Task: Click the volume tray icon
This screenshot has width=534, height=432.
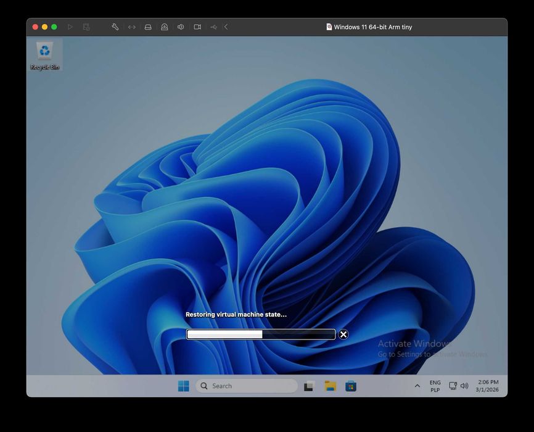Action: point(464,386)
